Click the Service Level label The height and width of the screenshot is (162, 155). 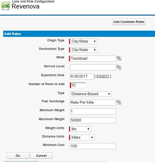pos(54,66)
